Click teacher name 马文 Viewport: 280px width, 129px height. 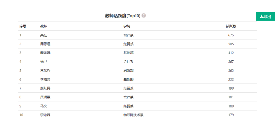coord(43,106)
